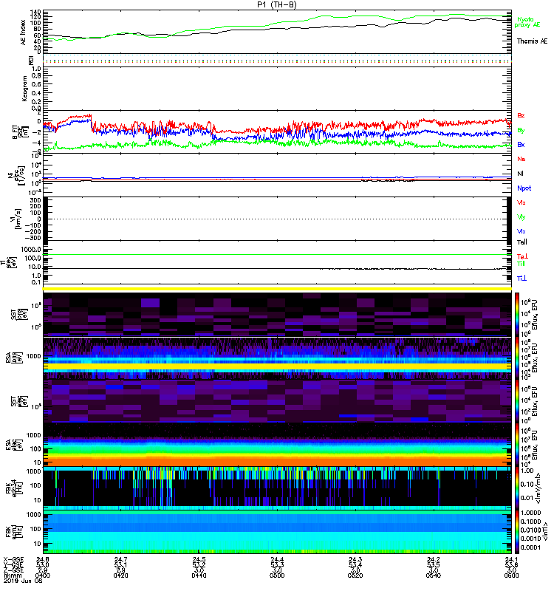The height and width of the screenshot is (591, 554).
Task: Click the nT FBK color bar
Action: pos(517,532)
